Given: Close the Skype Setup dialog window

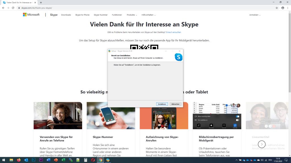Looking at the screenshot, I should [x=180, y=51].
